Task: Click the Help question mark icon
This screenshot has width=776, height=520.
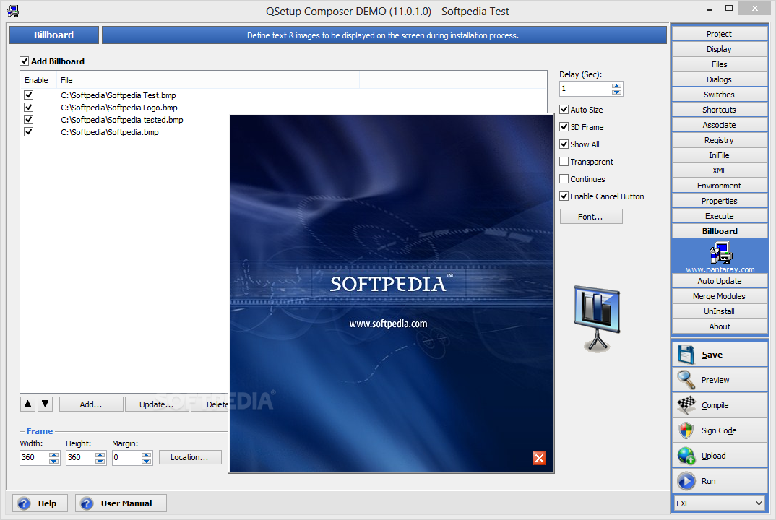Action: tap(24, 503)
